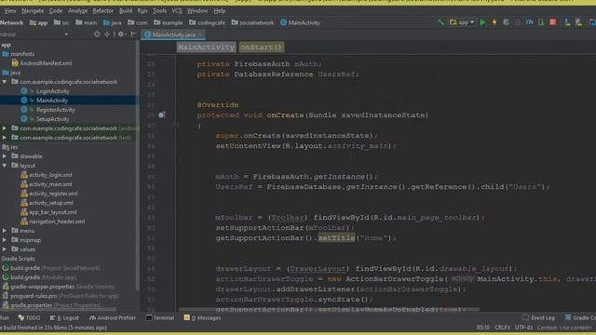The image size is (596, 335).
Task: Click the scroll from source target icon
Action: 97,34
